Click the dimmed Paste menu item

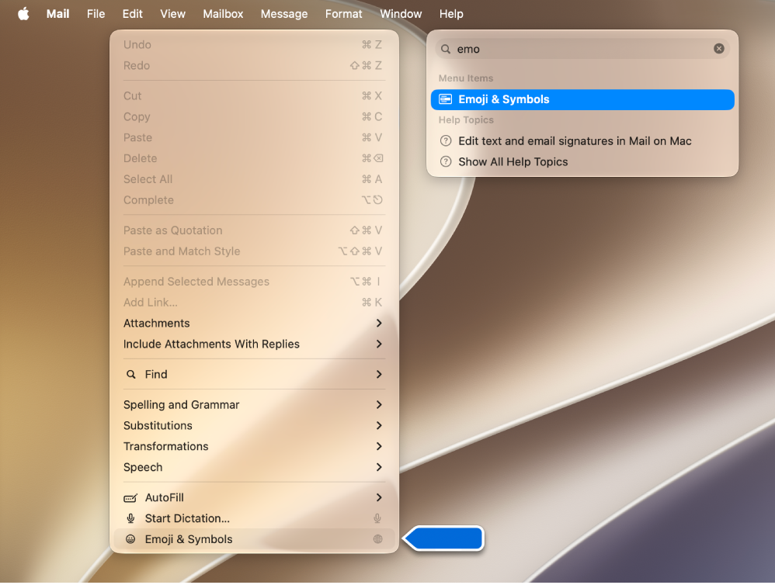tap(254, 137)
